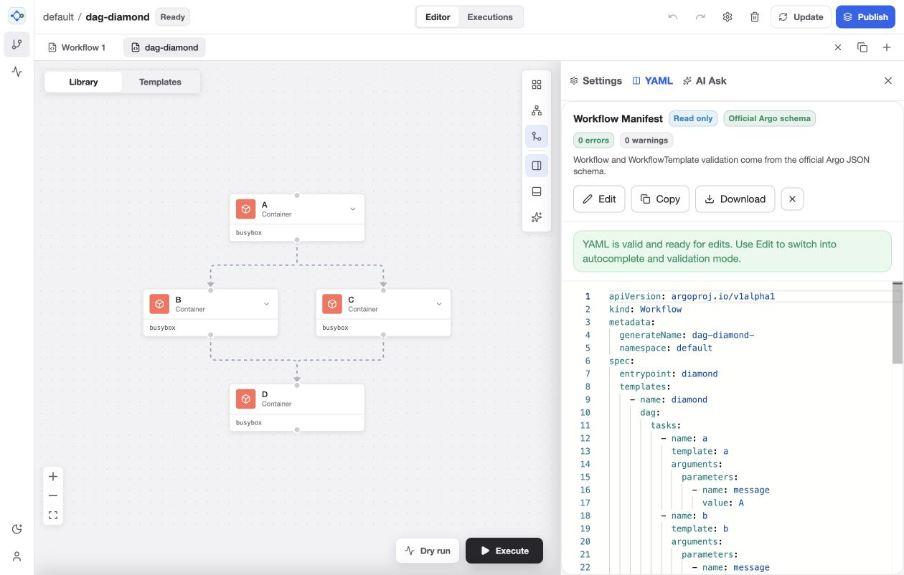Expand node A chevron
Screen dimensions: 904x575
(352, 209)
